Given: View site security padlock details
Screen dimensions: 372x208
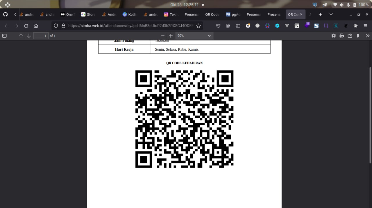Looking at the screenshot, I should click(x=63, y=26).
